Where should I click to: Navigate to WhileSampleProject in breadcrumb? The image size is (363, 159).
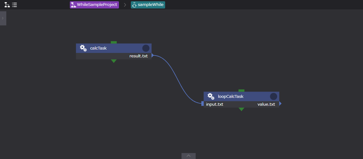point(94,5)
